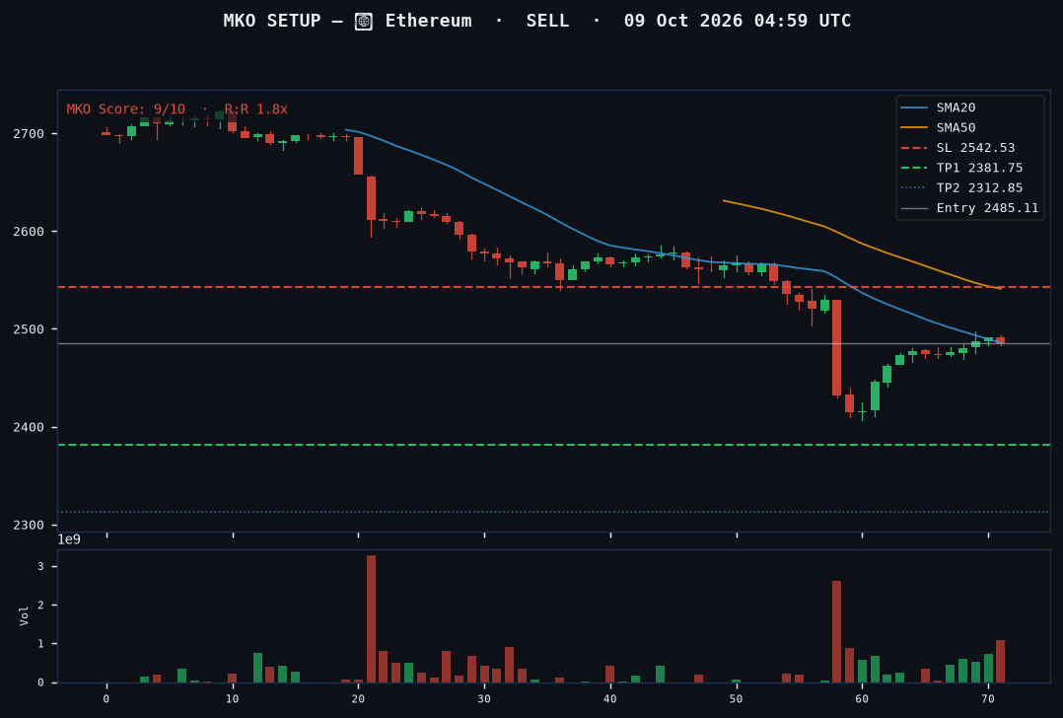Viewport: 1063px width, 718px height.
Task: Click the 'TP2 2312.85' legend entry text
Action: click(979, 187)
